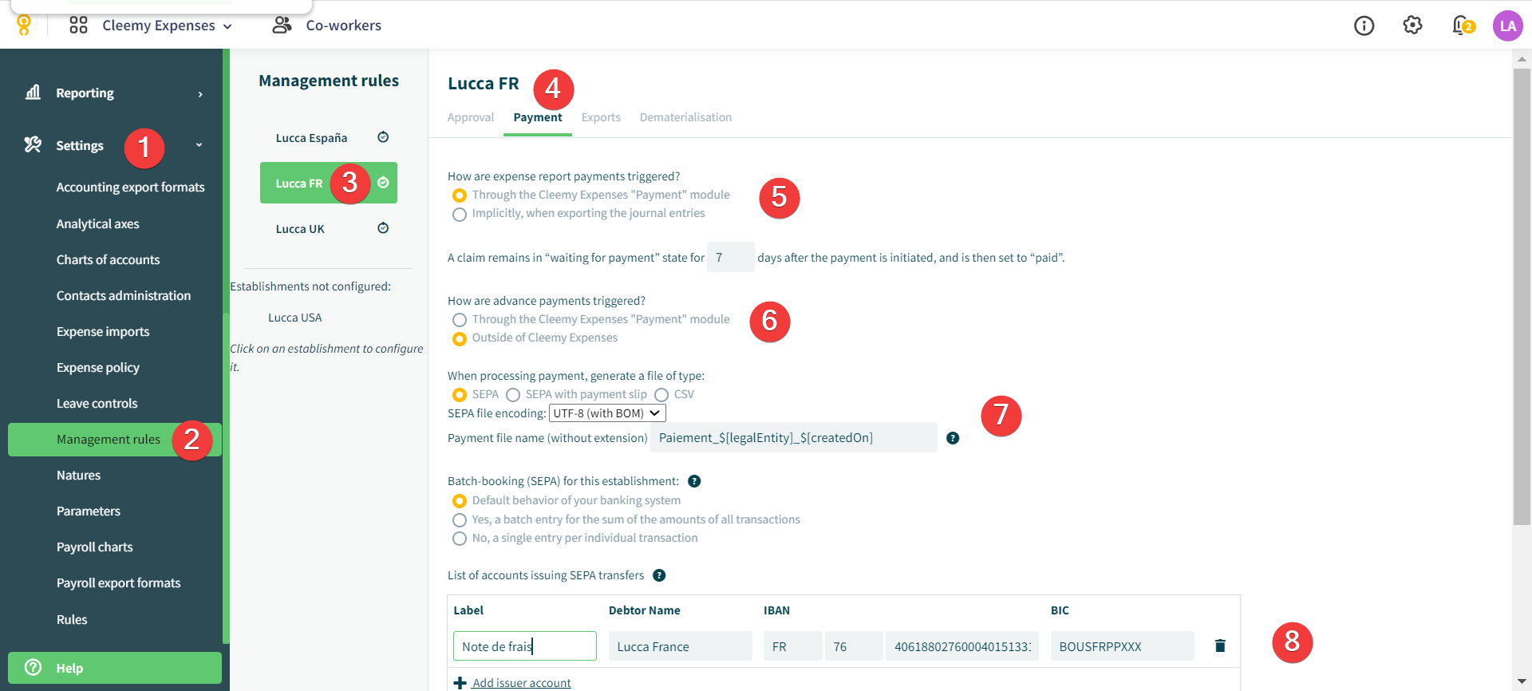
Task: Configure the Lucca USA establishment
Action: pos(295,318)
